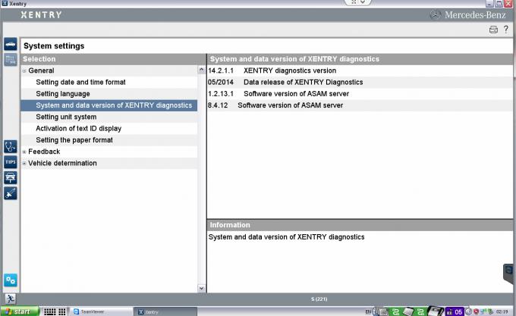Click selection list scroll down arrow
The width and height of the screenshot is (516, 316).
coord(202,289)
